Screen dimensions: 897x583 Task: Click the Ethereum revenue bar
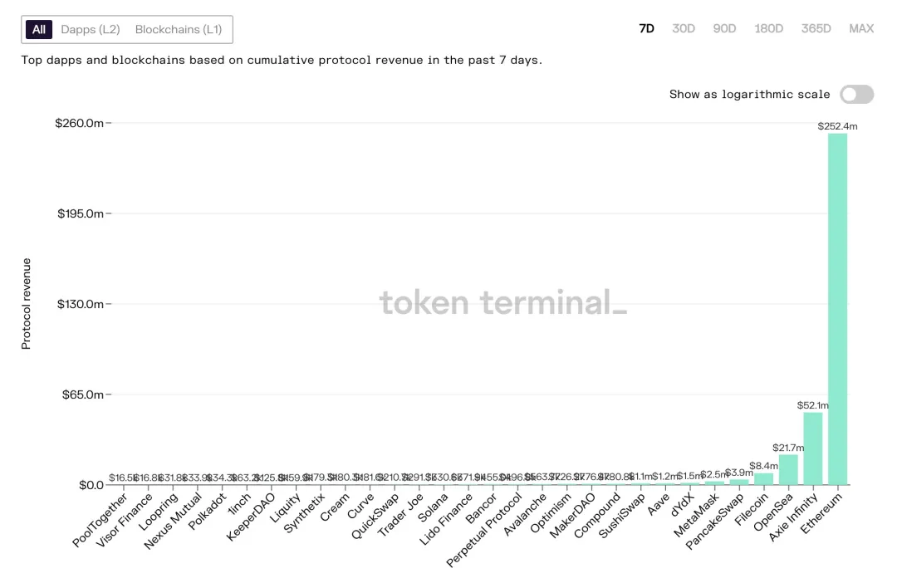(x=837, y=309)
